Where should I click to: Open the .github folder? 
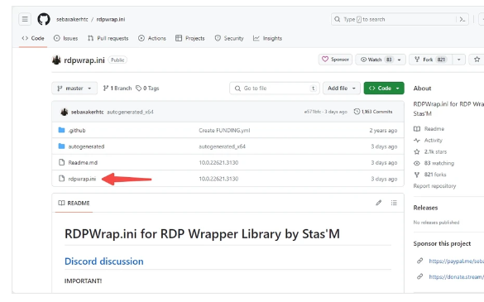tap(77, 130)
